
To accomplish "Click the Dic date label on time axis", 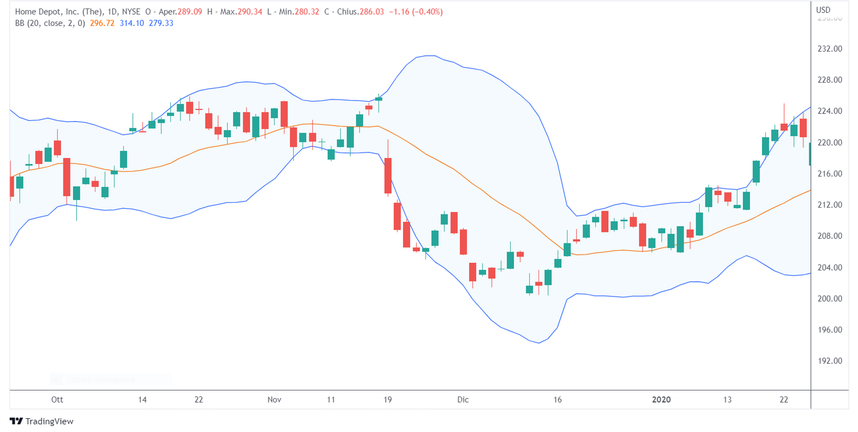I will (463, 400).
